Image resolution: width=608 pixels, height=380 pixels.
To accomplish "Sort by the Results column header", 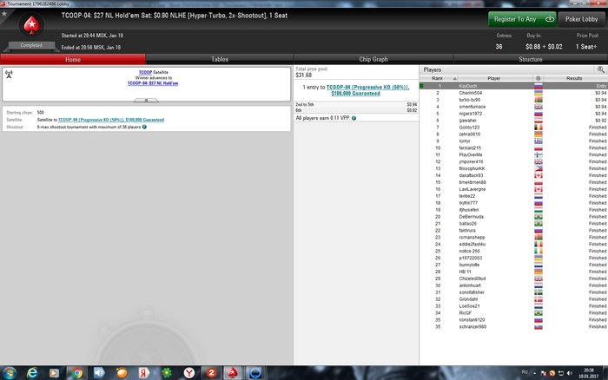I will (575, 78).
